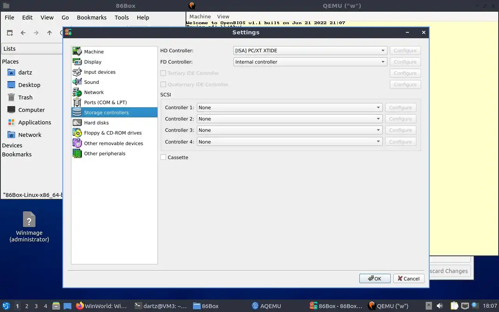Image resolution: width=499 pixels, height=312 pixels.
Task: Expand the SCSI Controller 4 dropdown
Action: coord(289,142)
